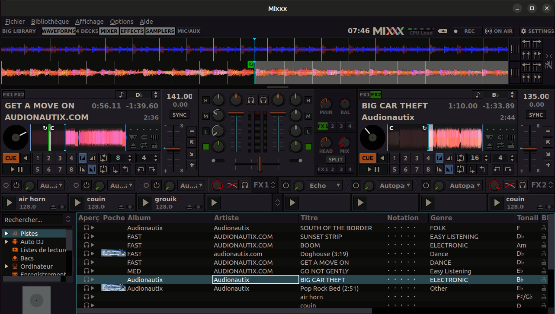
Task: Toggle green quick-effect button on left channel
Action: point(205,147)
